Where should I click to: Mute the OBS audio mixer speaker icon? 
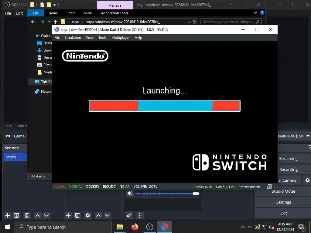point(130,193)
